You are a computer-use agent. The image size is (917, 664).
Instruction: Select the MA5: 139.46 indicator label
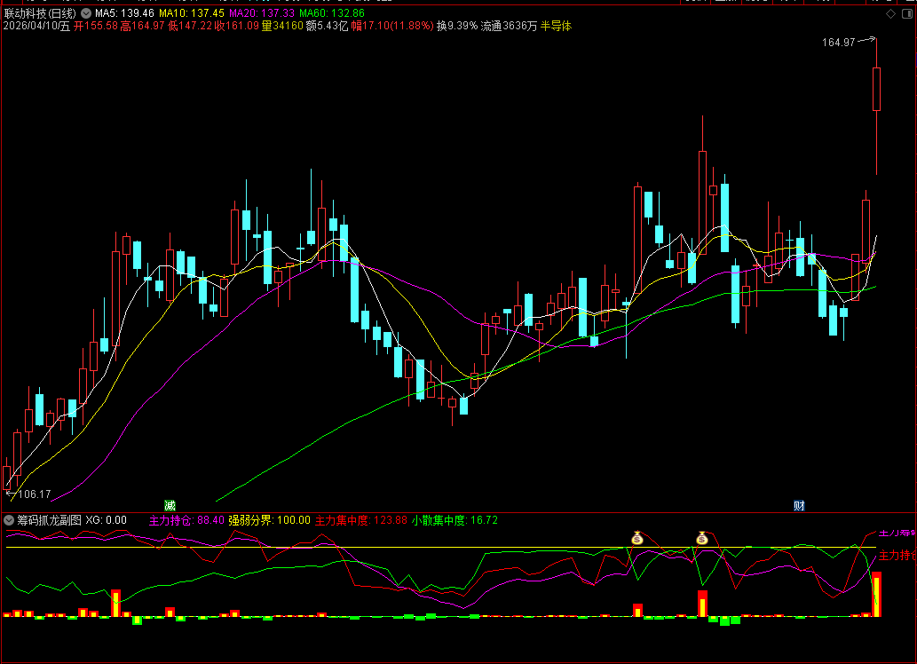click(x=124, y=12)
